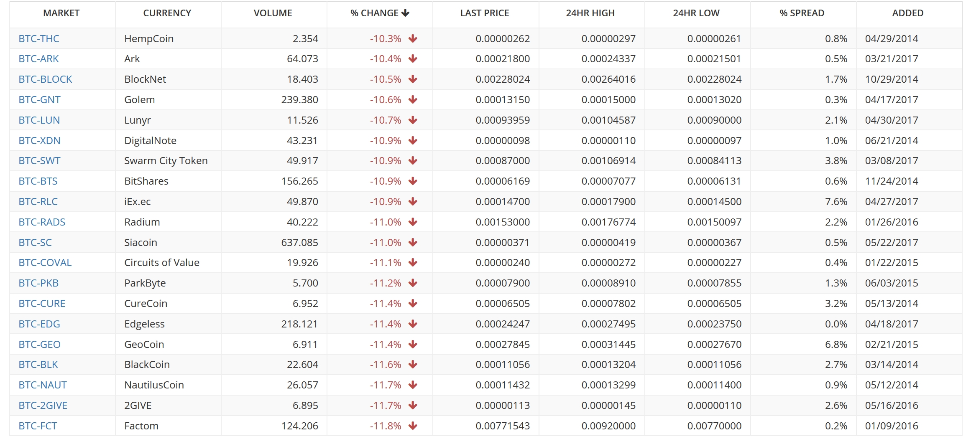Click the red down arrow in the Edgeless row
976x439 pixels.
point(413,324)
